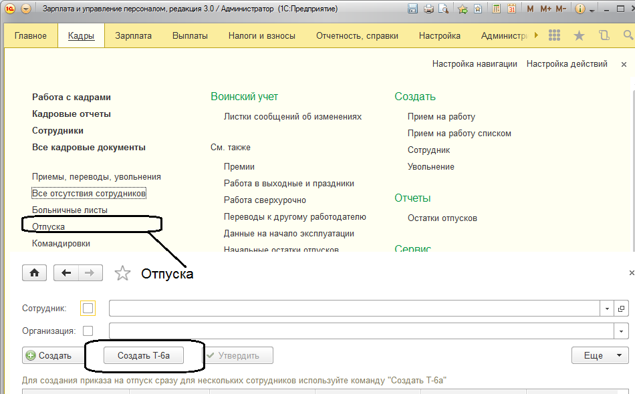The image size is (635, 394).
Task: Create Прием на работу document
Action: click(441, 116)
